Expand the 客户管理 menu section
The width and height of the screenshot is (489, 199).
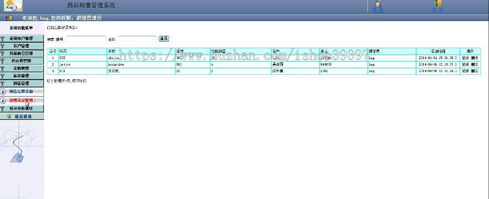tap(22, 46)
